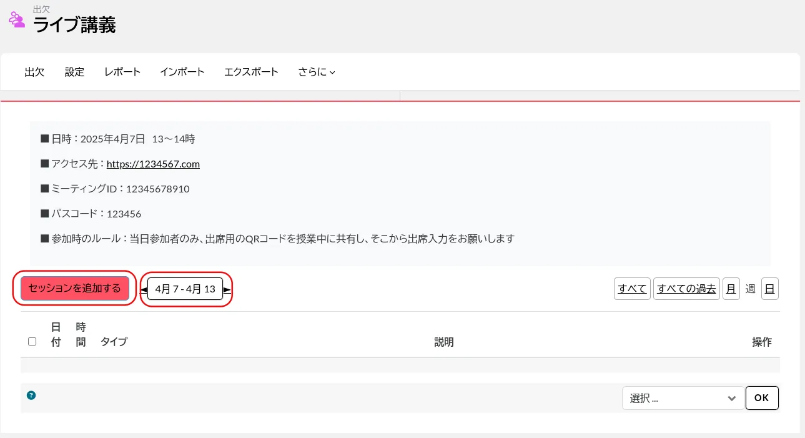Switch to month view with 月

[731, 289]
